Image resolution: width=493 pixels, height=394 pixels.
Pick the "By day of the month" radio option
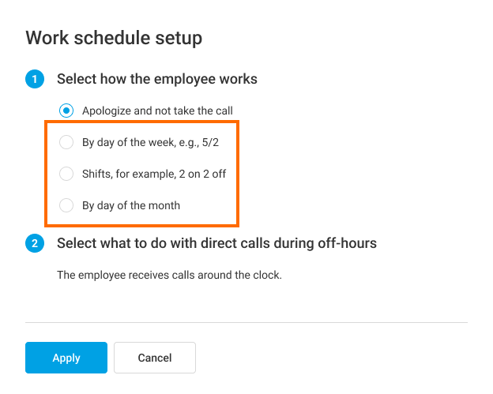point(66,205)
